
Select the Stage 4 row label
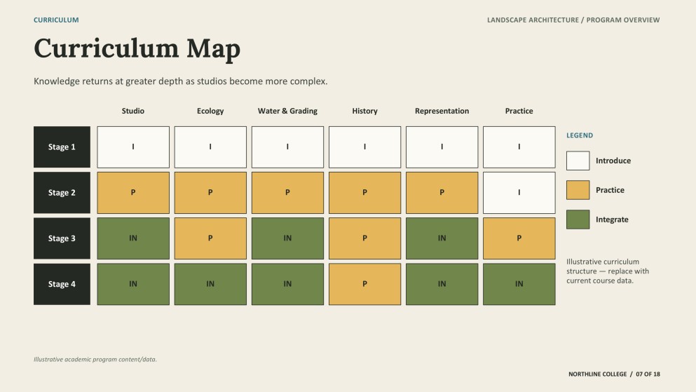tap(62, 284)
